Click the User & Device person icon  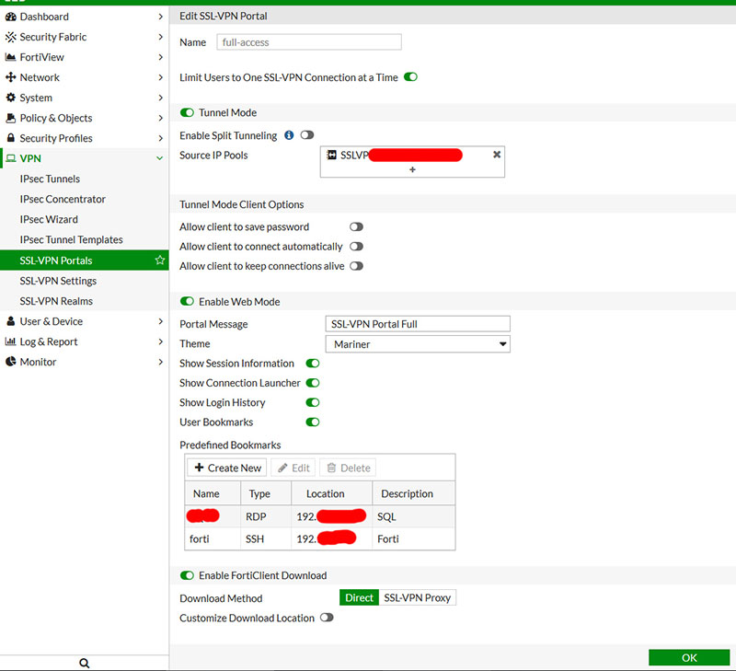pyautogui.click(x=10, y=321)
